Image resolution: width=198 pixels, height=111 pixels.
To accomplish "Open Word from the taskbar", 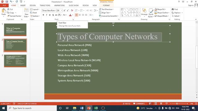I will coord(82,108).
